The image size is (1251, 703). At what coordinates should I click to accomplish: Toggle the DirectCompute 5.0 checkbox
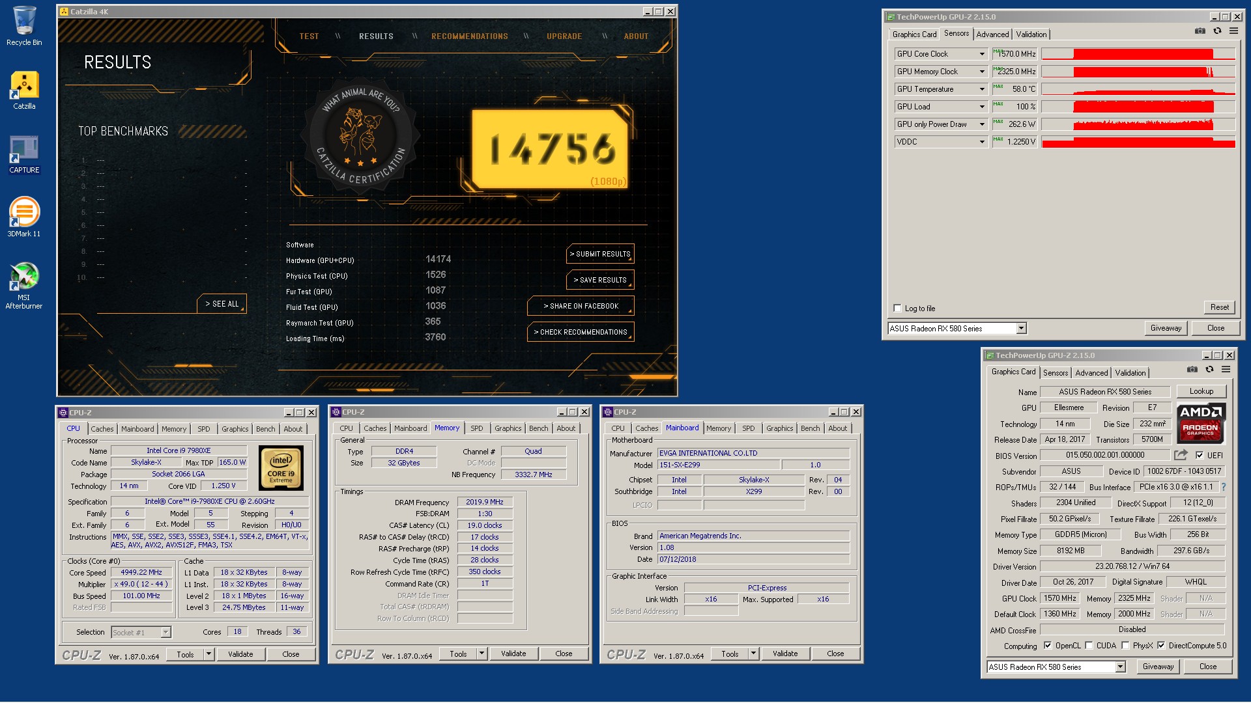click(1161, 646)
